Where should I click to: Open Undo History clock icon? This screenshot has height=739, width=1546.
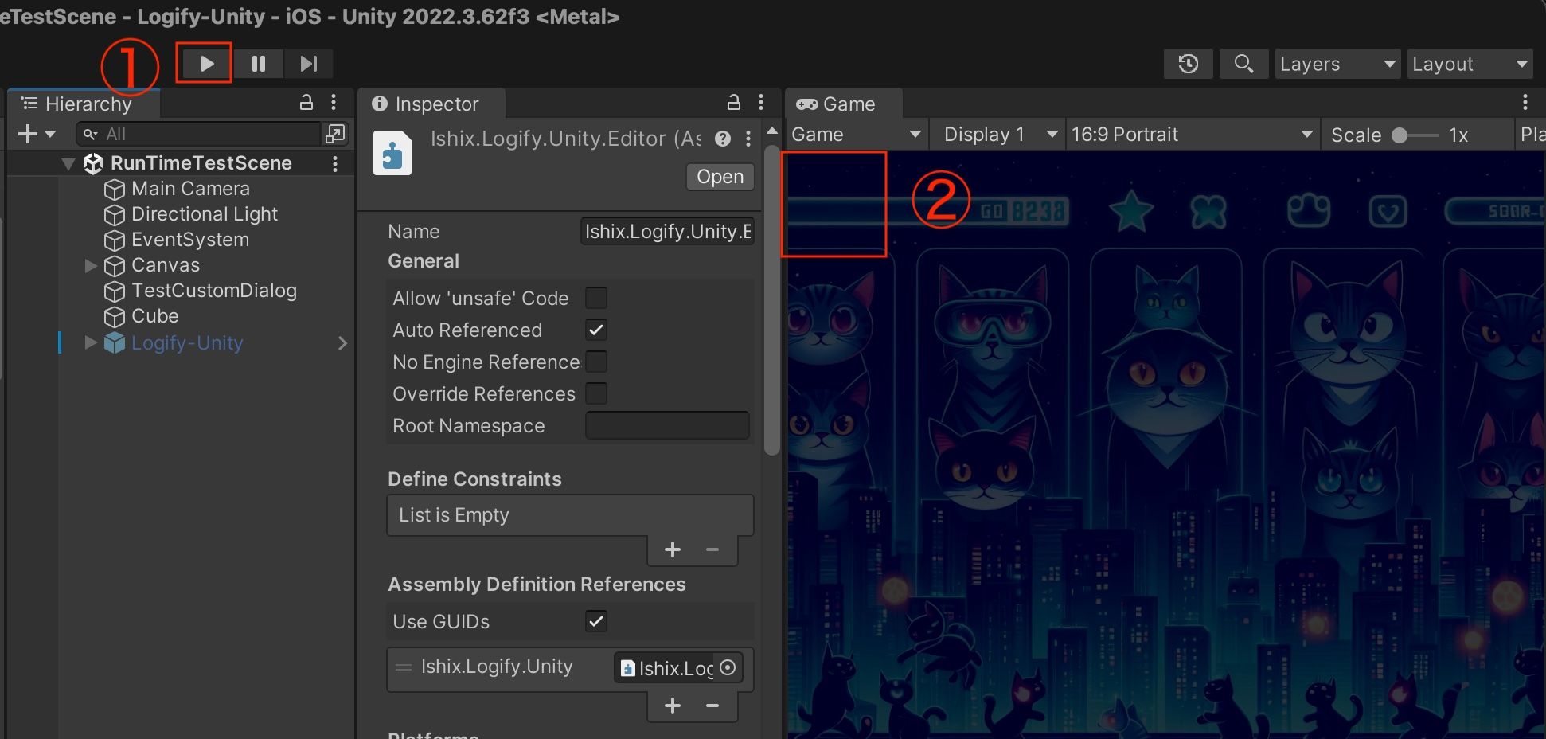(1188, 64)
